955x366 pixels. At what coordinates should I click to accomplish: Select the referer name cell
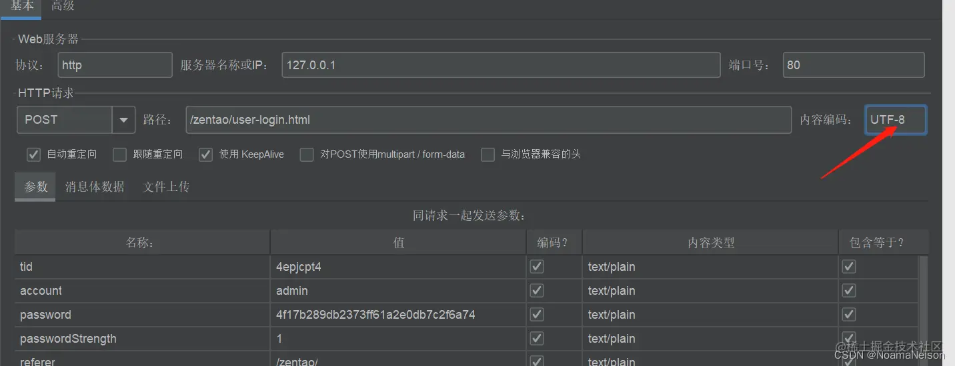(x=142, y=359)
